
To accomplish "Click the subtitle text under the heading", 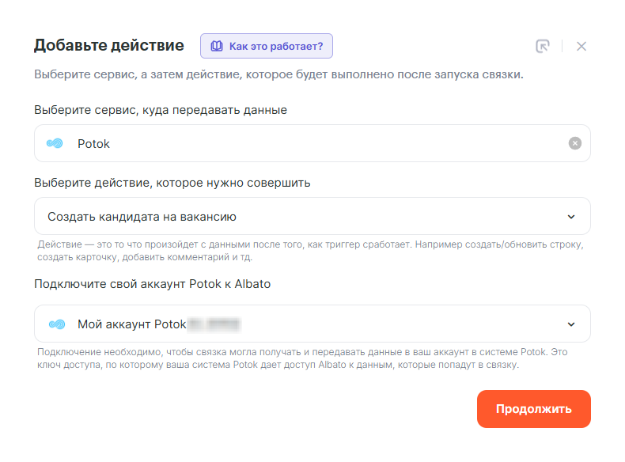I will [278, 75].
